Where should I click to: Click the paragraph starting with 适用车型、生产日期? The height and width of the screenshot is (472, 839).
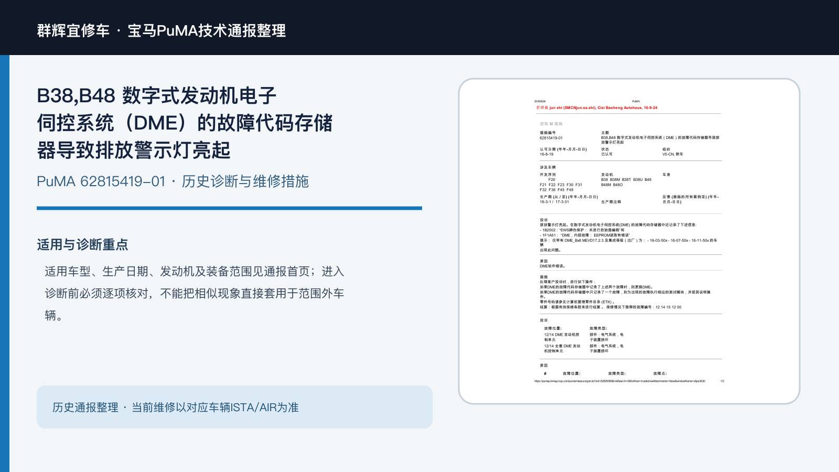coord(195,293)
